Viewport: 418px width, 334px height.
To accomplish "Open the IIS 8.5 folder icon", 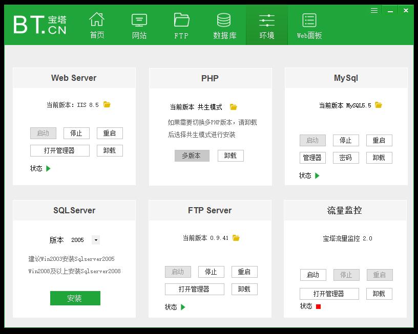I will coord(107,104).
